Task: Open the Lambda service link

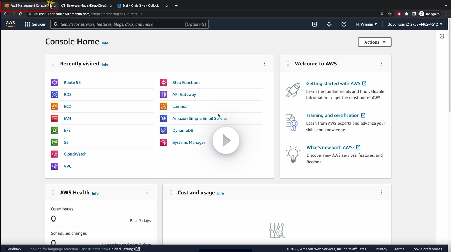Action: tap(180, 106)
